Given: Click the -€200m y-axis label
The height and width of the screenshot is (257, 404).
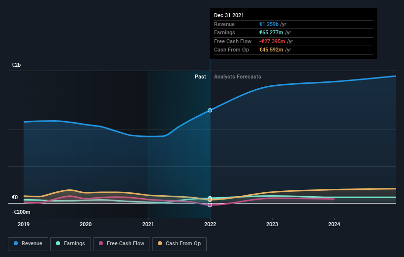Looking at the screenshot, I should click(x=21, y=212).
